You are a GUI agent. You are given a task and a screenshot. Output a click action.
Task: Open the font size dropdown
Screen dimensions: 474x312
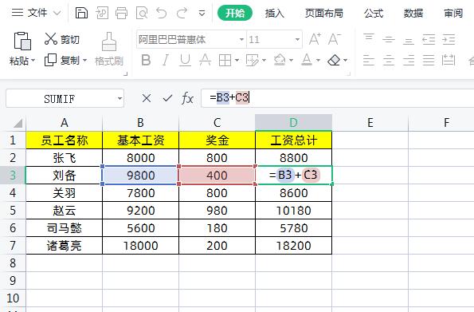click(297, 39)
